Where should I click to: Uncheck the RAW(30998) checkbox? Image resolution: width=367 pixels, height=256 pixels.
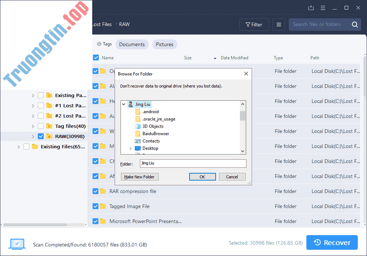point(41,137)
